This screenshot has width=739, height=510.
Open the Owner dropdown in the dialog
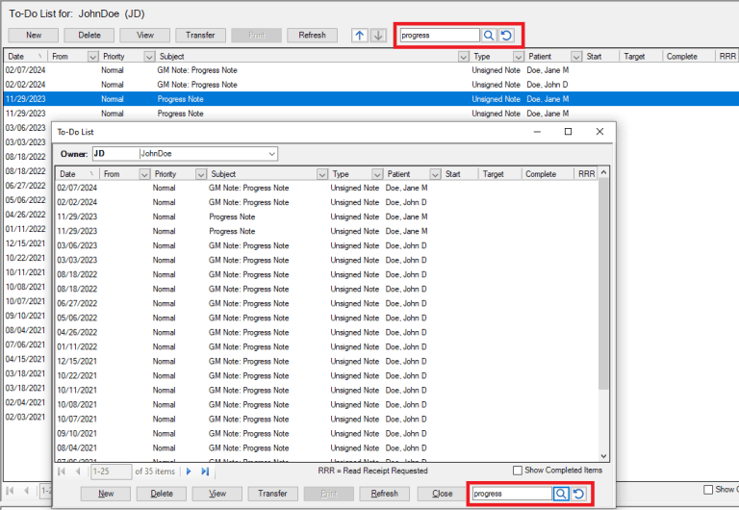(x=271, y=154)
